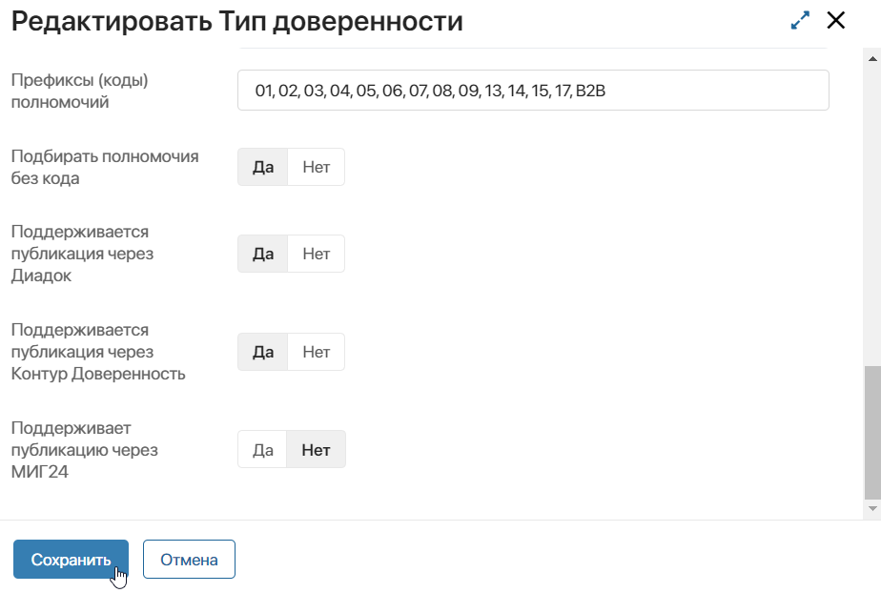Click the Префиксы (коды) полномочий input field
The height and width of the screenshot is (593, 881).
tap(532, 91)
